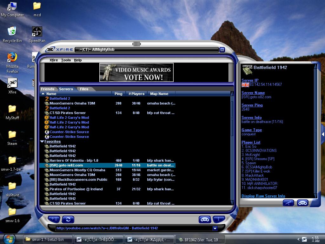The height and width of the screenshot is (244, 325).
Task: Click the info 'i' button in Xfire
Action: (x=218, y=219)
